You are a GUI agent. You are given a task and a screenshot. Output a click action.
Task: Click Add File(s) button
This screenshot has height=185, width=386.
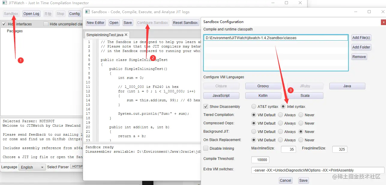pos(361,38)
